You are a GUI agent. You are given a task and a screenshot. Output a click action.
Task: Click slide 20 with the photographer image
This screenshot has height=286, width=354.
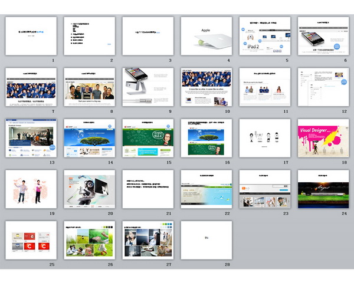pyautogui.click(x=89, y=189)
